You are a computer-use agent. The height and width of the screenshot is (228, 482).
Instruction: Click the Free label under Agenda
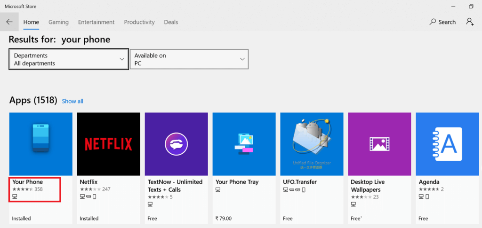pyautogui.click(x=423, y=219)
